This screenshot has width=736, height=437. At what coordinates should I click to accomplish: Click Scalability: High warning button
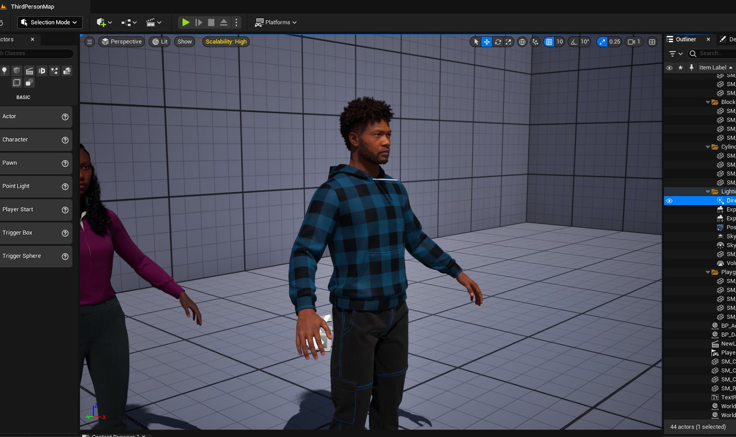[226, 42]
